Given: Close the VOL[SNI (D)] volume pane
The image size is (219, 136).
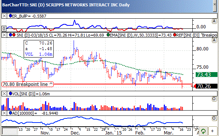Looking at the screenshot, I should pyautogui.click(x=4, y=94).
